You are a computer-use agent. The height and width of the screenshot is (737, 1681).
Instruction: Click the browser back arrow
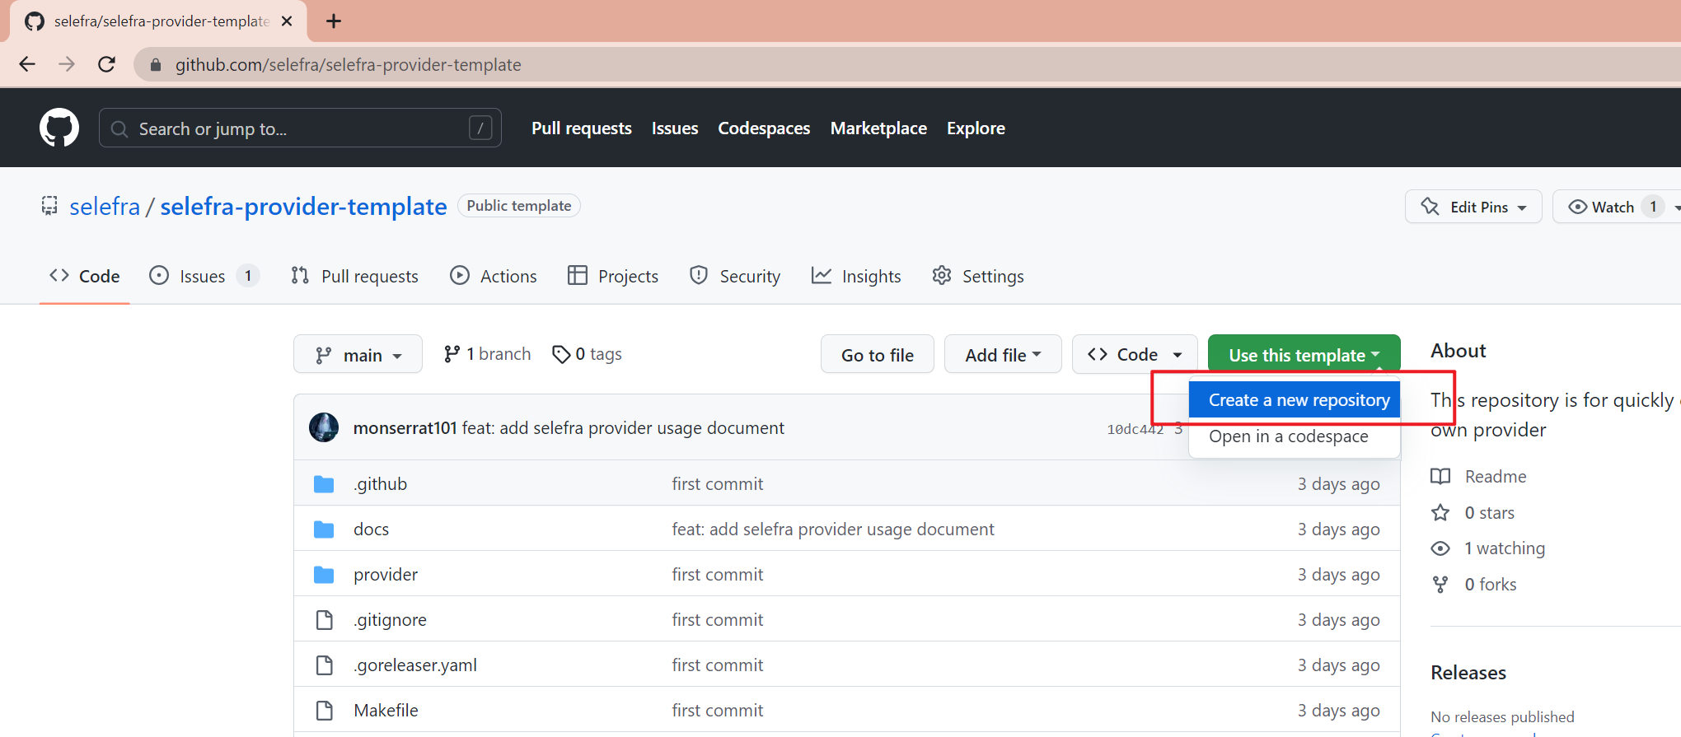pos(27,64)
